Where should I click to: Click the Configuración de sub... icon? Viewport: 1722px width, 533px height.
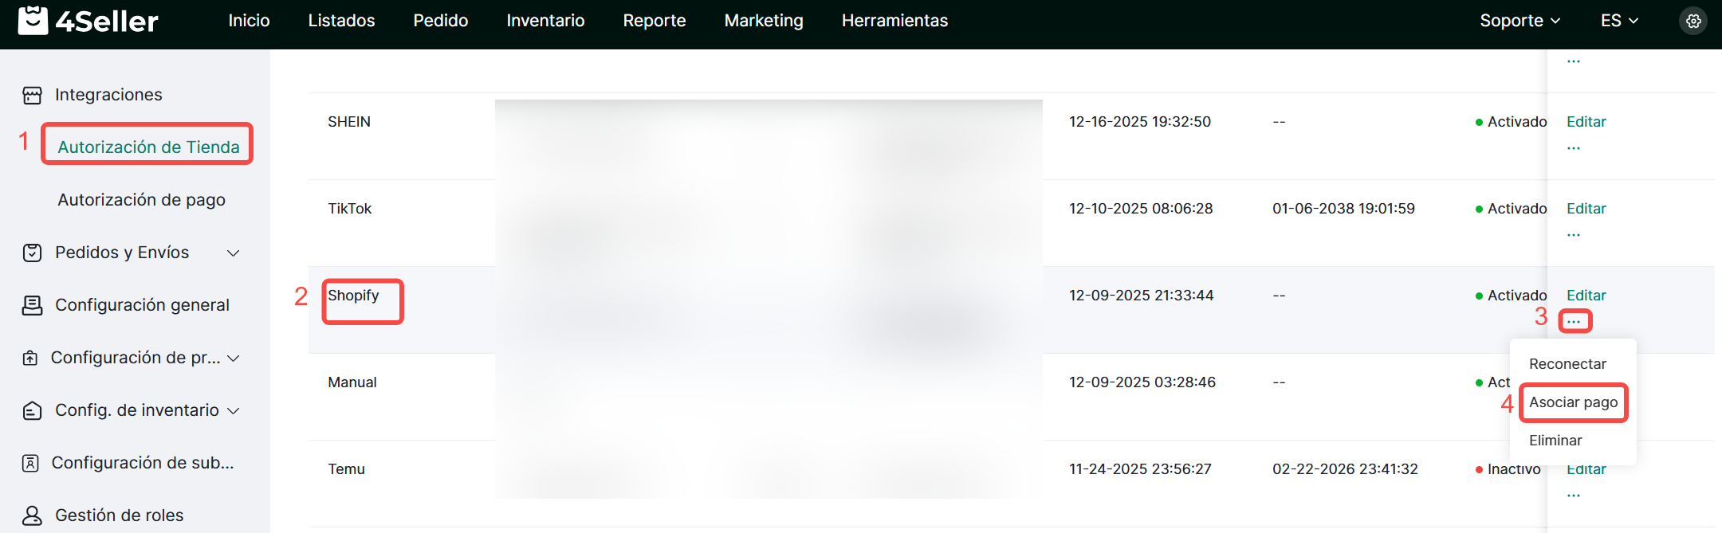[30, 464]
